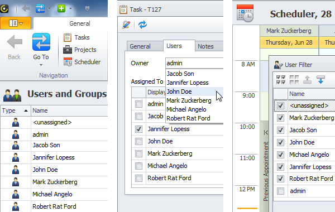The height and width of the screenshot is (212, 335).
Task: Open Scheduler from Navigation group
Action: [88, 62]
